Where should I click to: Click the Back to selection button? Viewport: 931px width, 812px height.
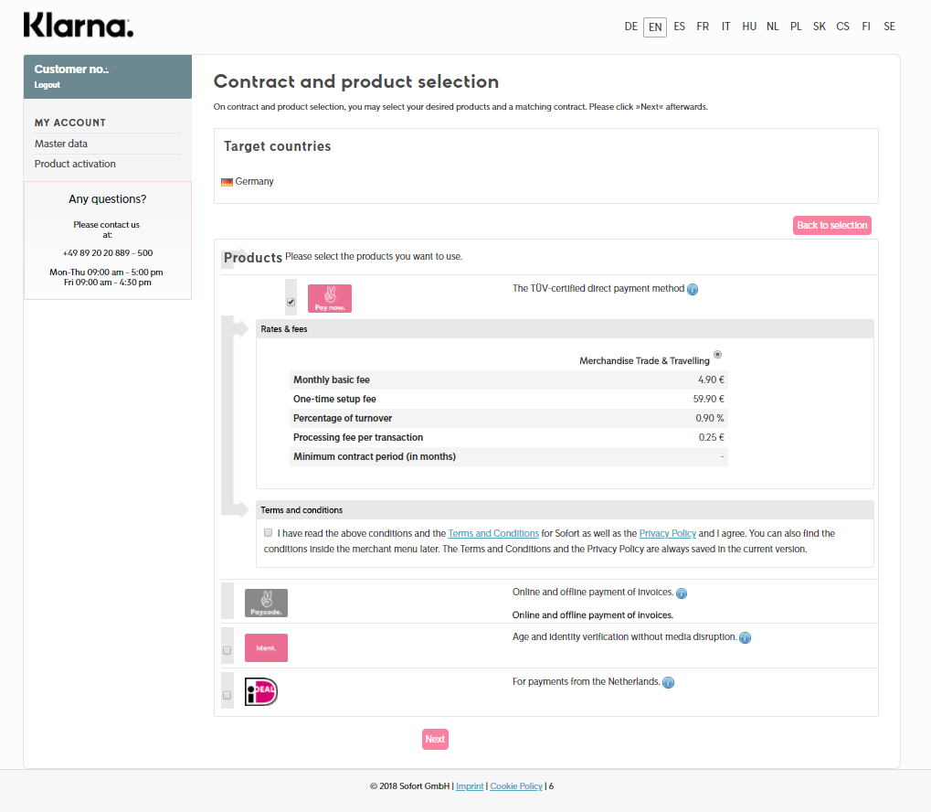click(x=831, y=225)
